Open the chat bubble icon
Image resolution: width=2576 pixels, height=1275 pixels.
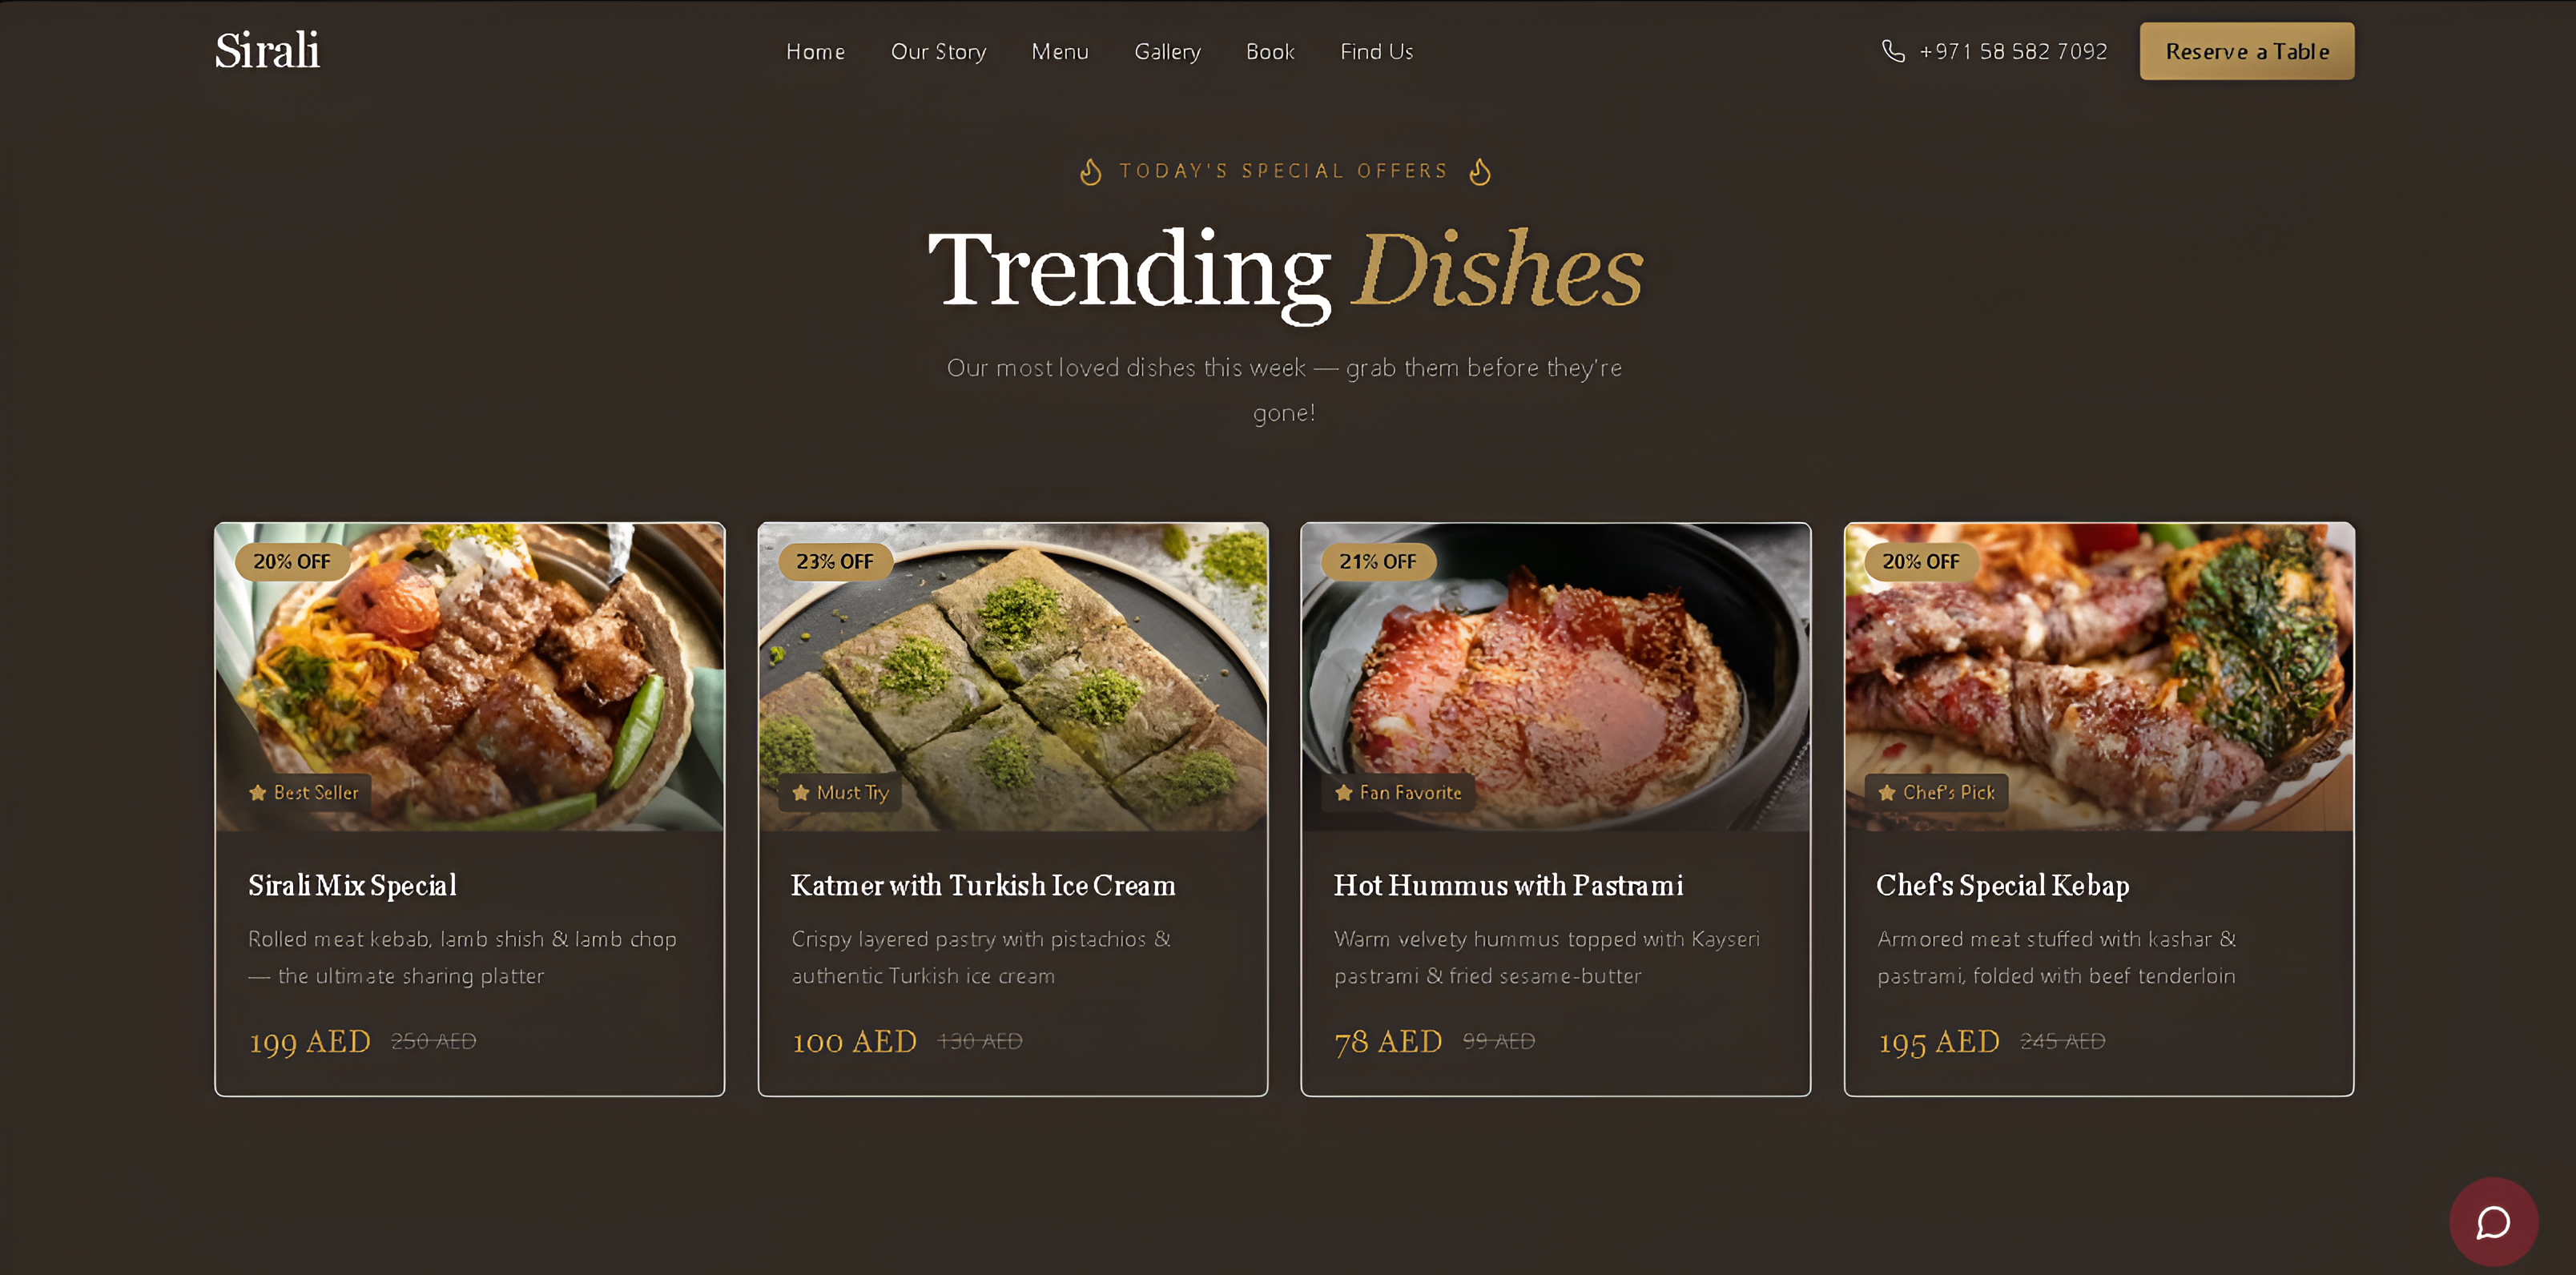tap(2493, 1222)
